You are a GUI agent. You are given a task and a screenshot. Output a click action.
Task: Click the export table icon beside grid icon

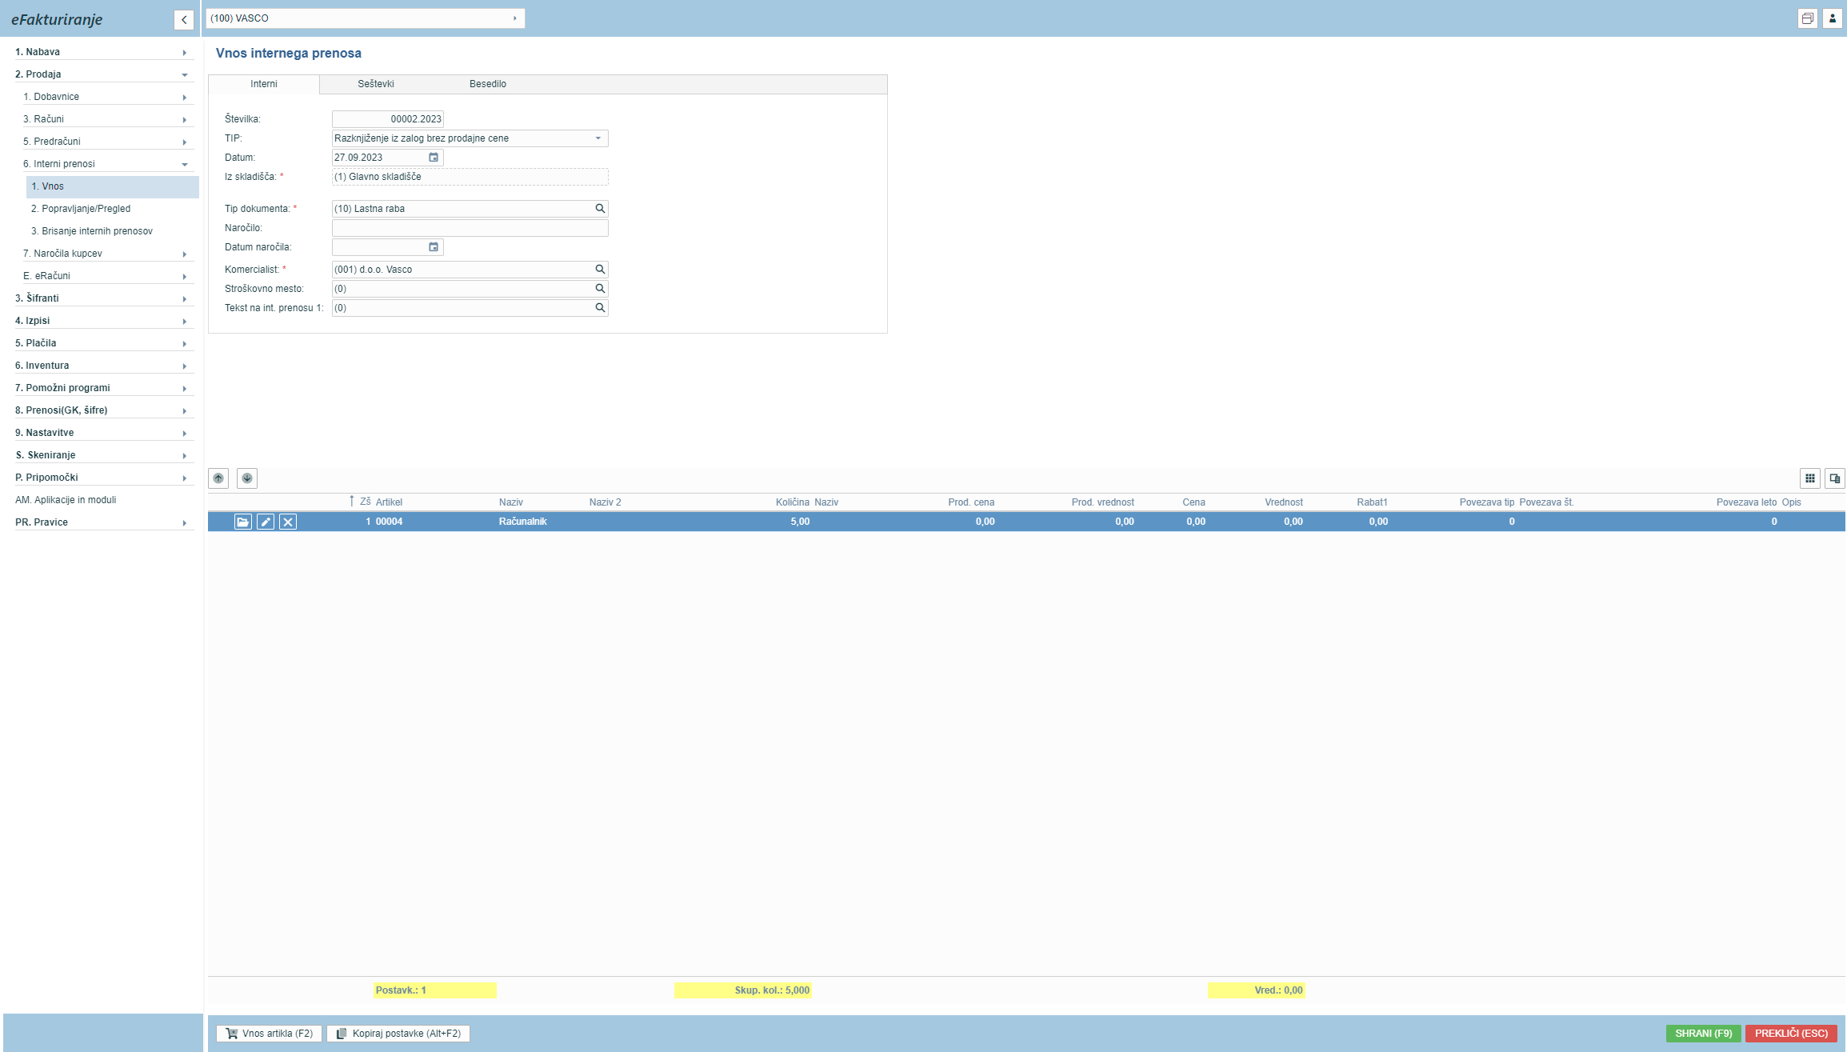[1835, 478]
